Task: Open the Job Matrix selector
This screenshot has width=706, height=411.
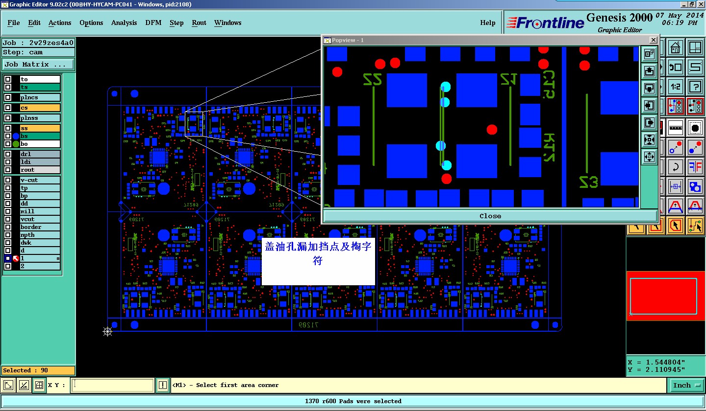Action: pos(38,64)
